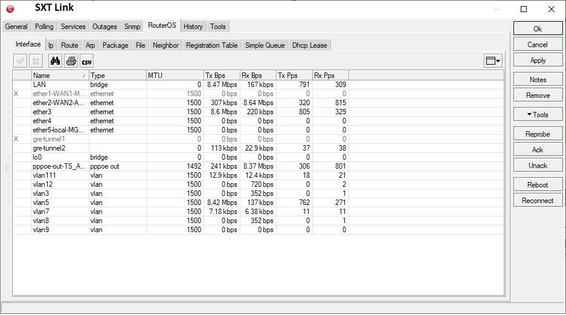Sort by the Rx Pps column header

(x=330, y=76)
